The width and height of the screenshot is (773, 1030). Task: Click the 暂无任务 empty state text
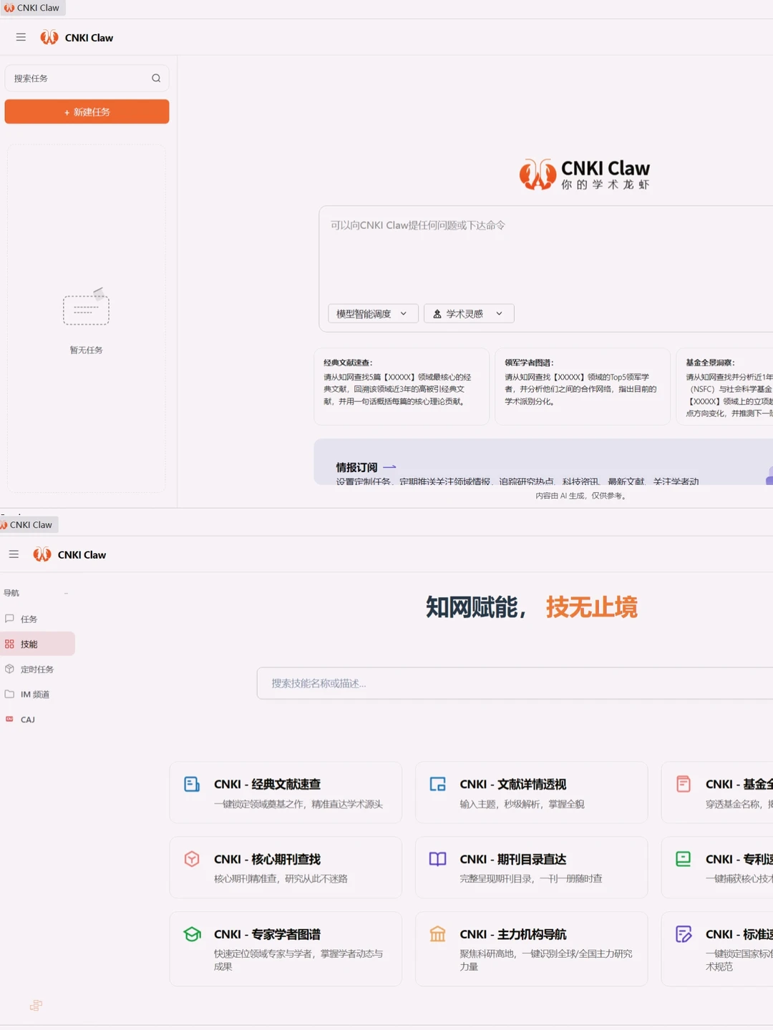click(87, 350)
